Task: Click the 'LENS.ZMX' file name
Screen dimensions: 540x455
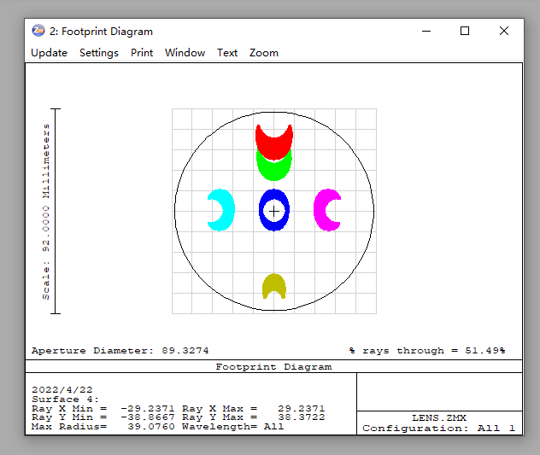Action: point(439,418)
